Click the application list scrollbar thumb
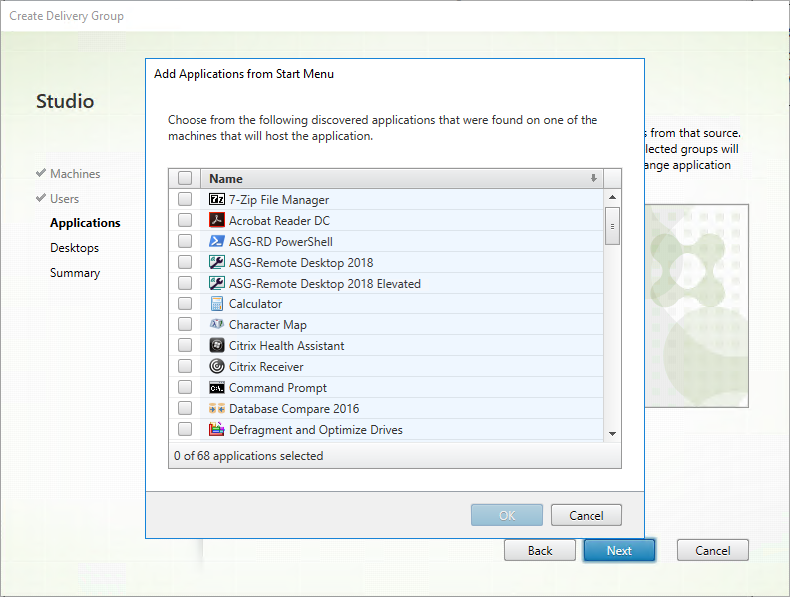The height and width of the screenshot is (597, 790). tap(612, 226)
